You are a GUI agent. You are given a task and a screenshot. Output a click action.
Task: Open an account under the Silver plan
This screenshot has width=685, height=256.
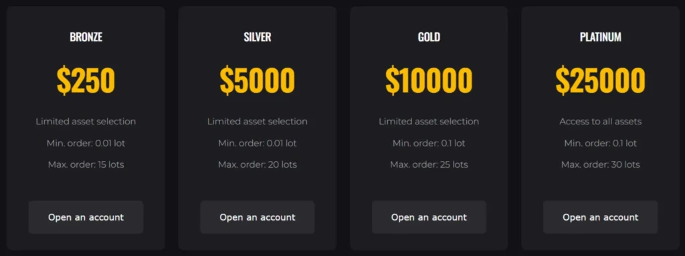(x=258, y=217)
